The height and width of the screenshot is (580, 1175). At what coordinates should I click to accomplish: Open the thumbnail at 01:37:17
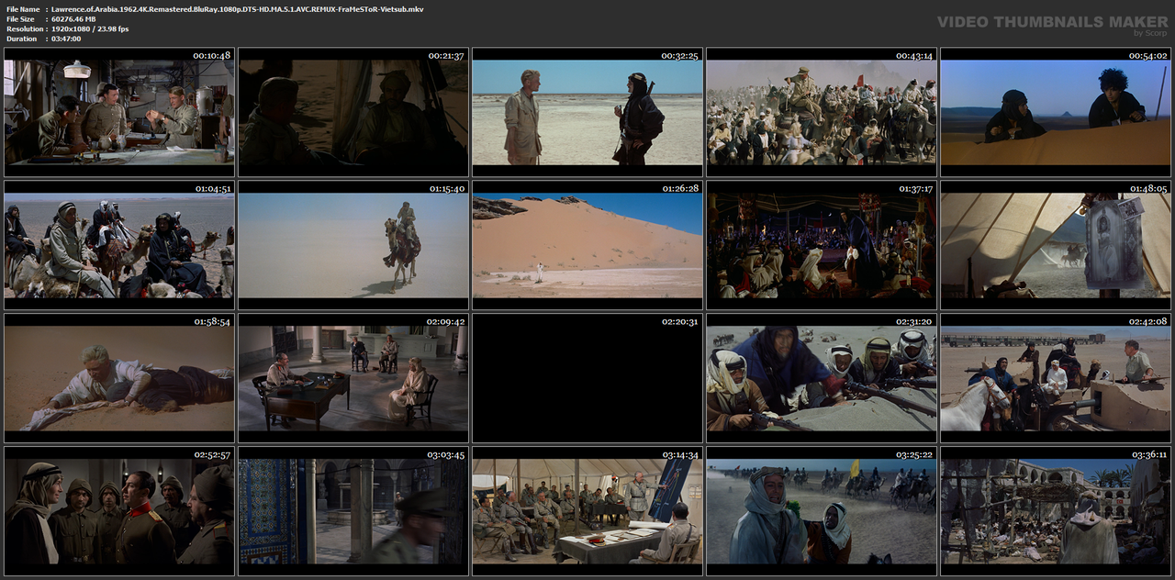coord(822,245)
